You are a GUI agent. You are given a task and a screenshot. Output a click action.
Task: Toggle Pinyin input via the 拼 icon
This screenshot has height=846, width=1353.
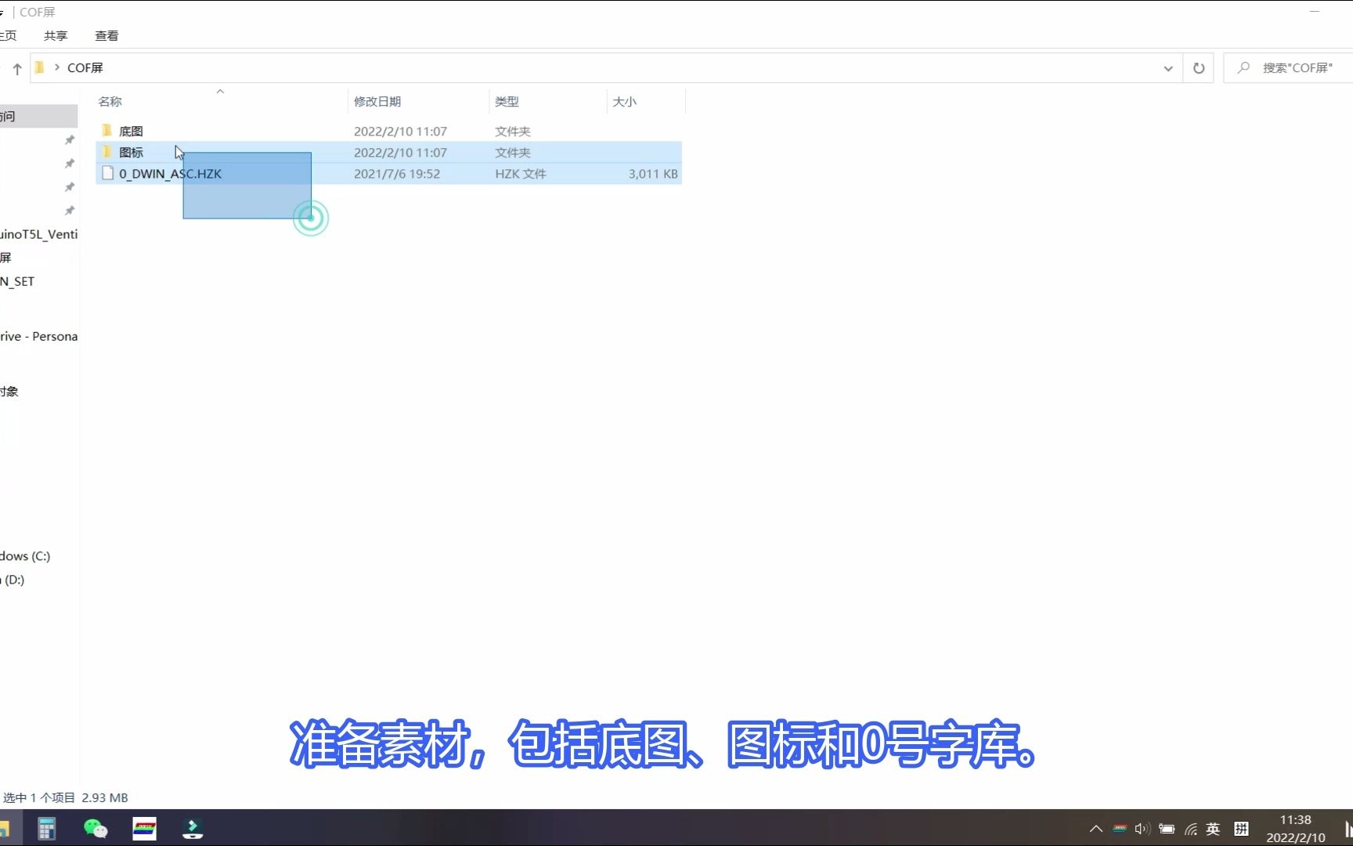click(x=1241, y=829)
